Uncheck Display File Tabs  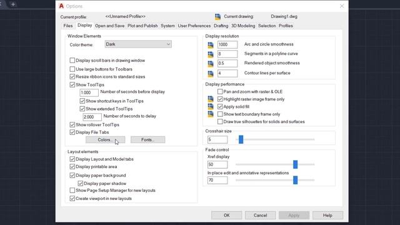[x=72, y=132]
